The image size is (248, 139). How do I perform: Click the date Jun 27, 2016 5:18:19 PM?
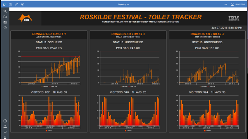(x=227, y=28)
